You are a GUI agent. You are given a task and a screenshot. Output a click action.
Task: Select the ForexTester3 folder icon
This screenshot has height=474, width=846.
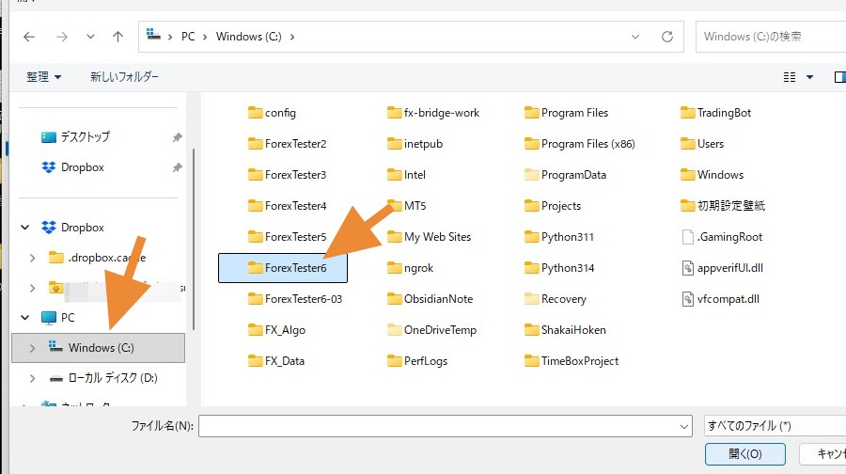click(x=255, y=174)
